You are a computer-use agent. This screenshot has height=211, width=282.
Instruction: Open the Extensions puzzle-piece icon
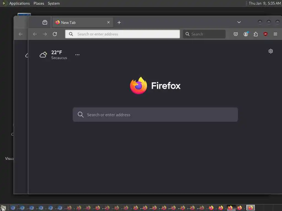[256, 34]
